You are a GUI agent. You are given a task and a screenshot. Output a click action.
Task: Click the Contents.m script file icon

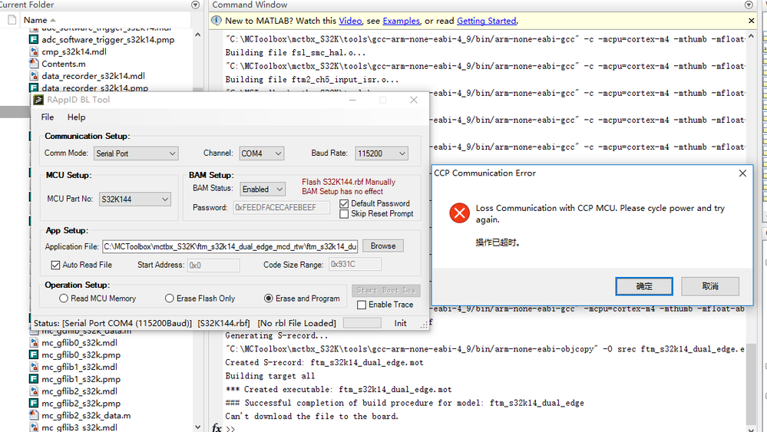34,64
